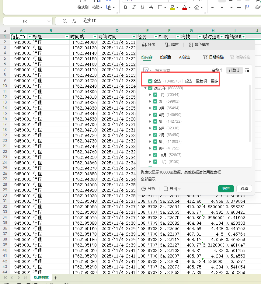Expand the 5月 tree node

[150, 121]
